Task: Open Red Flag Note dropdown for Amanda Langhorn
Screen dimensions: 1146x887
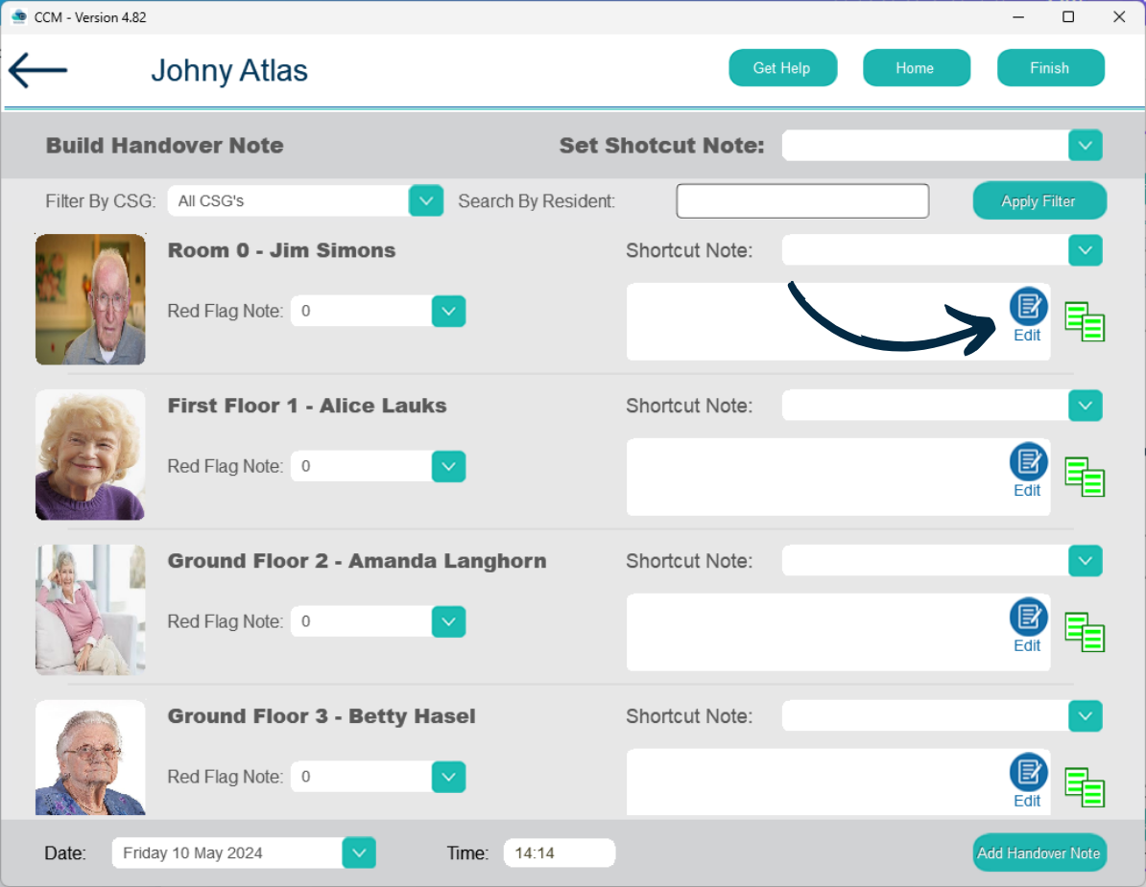Action: (x=449, y=622)
